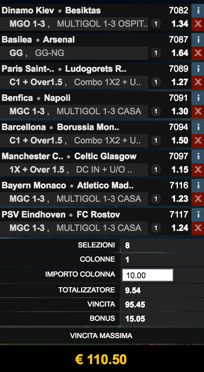Delete the Benfica - Napoli MGC 1-3 bet
204x372 pixels.
coord(198,112)
